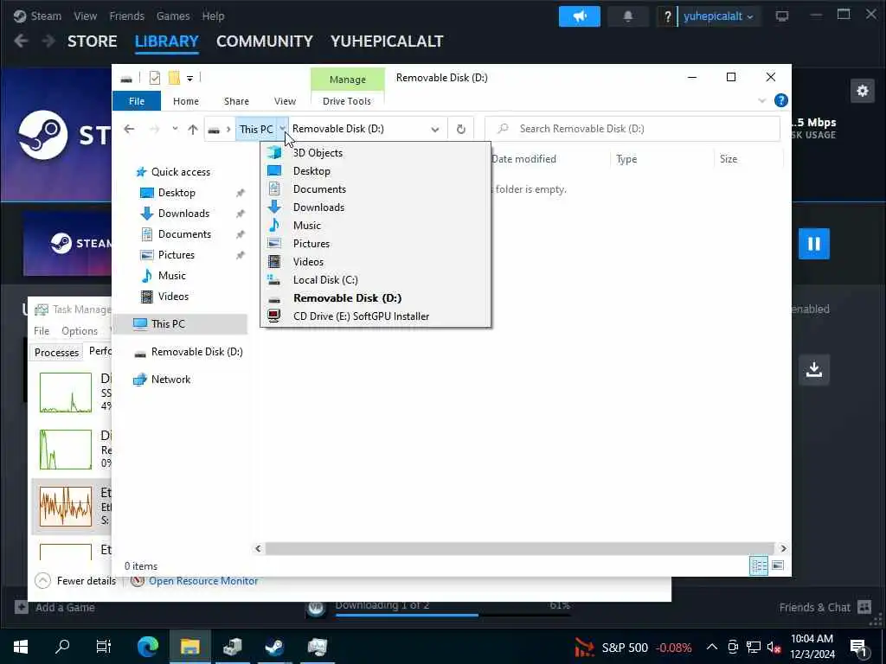Image resolution: width=886 pixels, height=664 pixels.
Task: Click Fewer details in Task Manager
Action: point(76,581)
